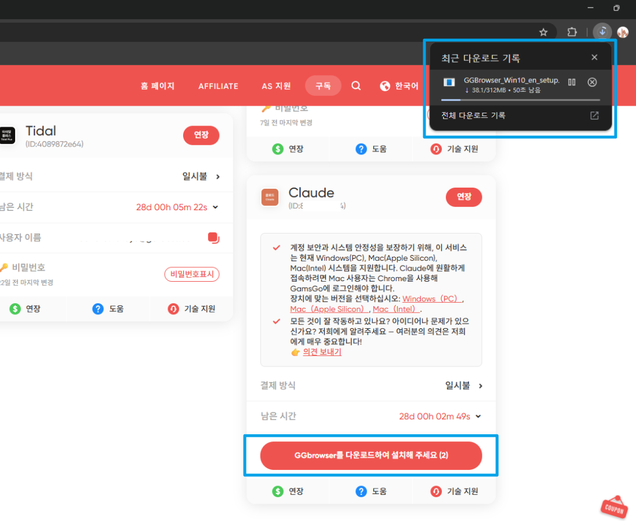The image size is (636, 521).
Task: Open the AS 지원 menu item
Action: [276, 86]
